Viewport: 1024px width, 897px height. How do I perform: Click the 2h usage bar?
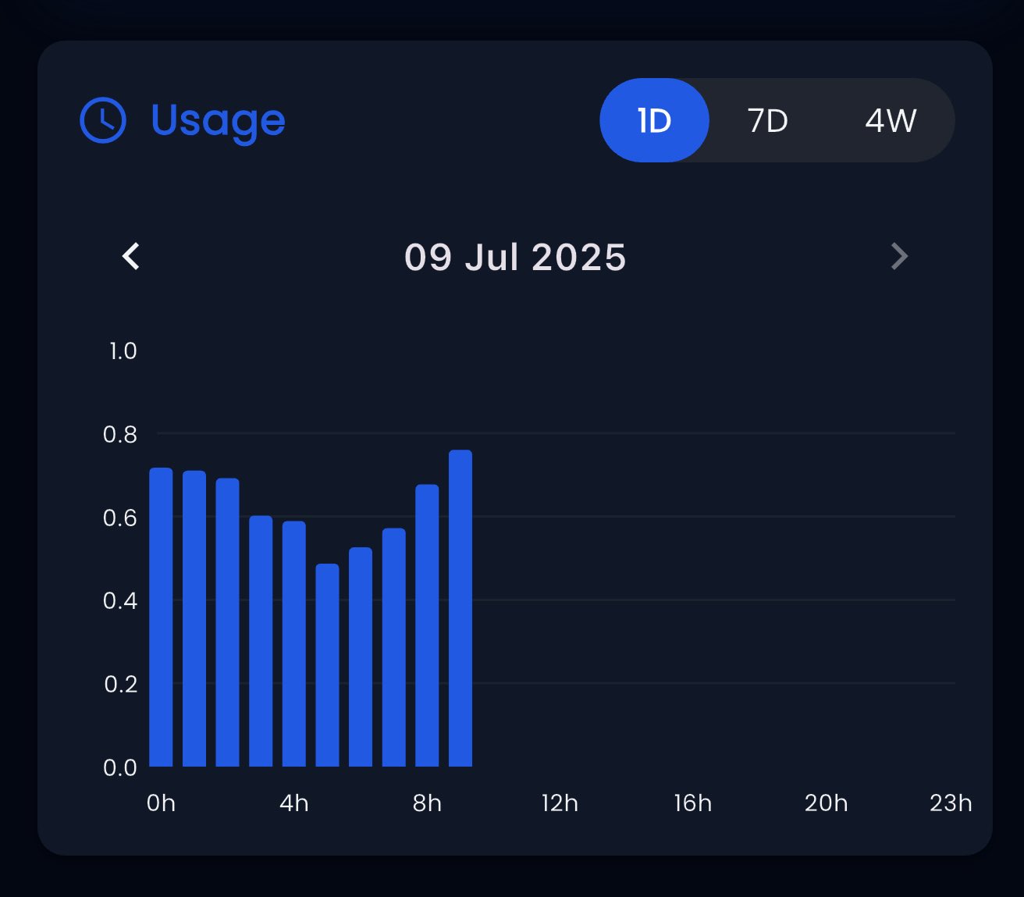point(227,622)
